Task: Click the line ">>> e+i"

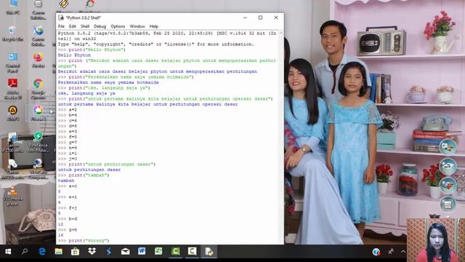Action: 68,197
